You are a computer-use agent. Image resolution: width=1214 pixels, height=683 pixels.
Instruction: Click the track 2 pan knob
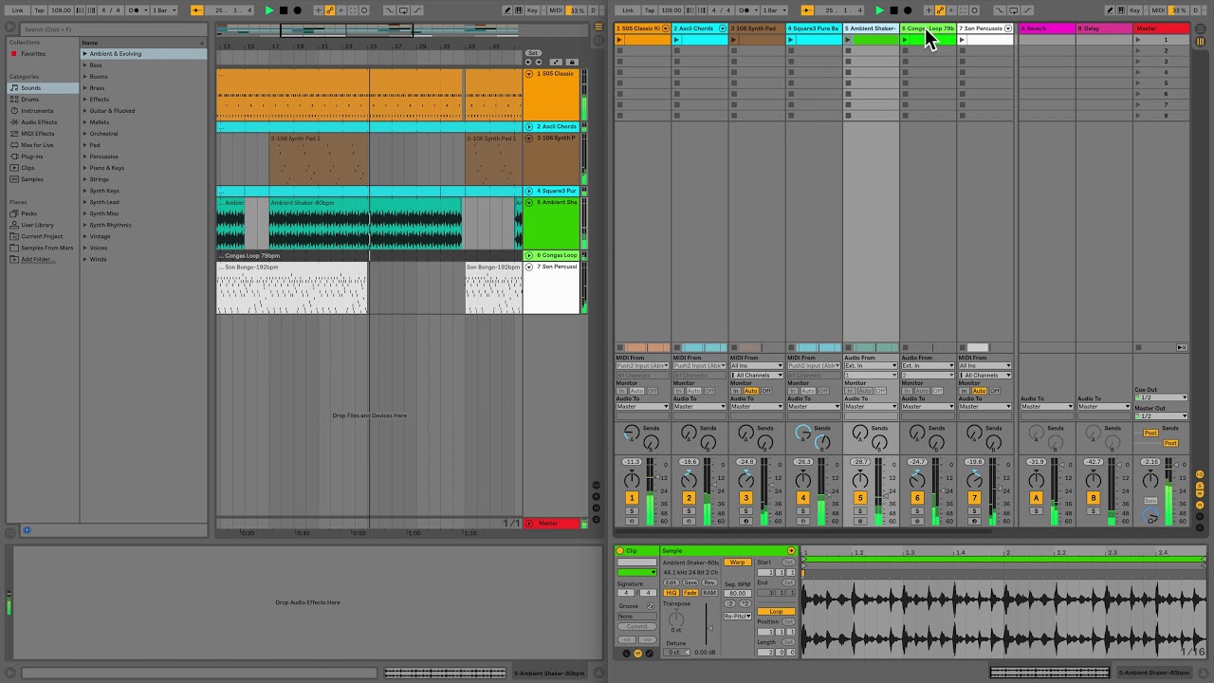pyautogui.click(x=689, y=480)
